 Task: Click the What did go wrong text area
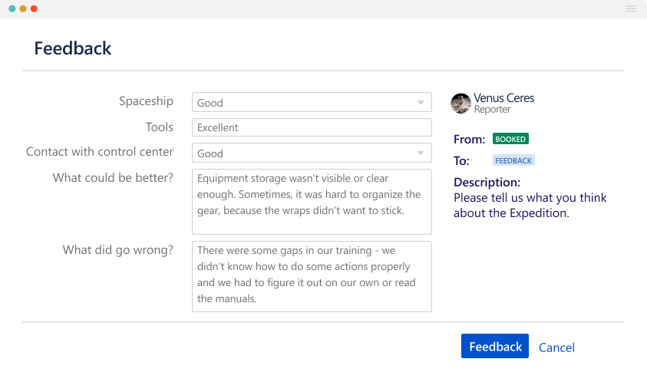(312, 276)
